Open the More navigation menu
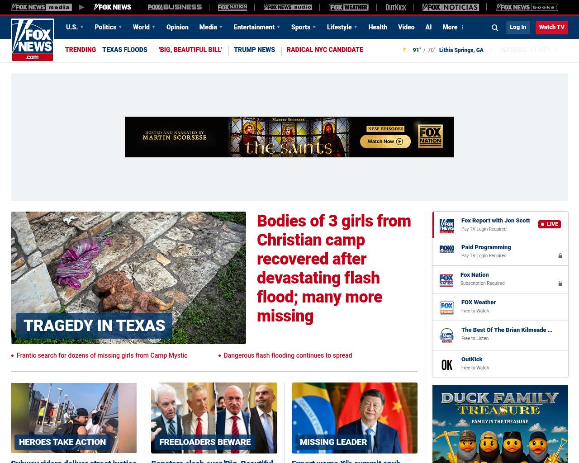579x463 pixels. tap(453, 27)
